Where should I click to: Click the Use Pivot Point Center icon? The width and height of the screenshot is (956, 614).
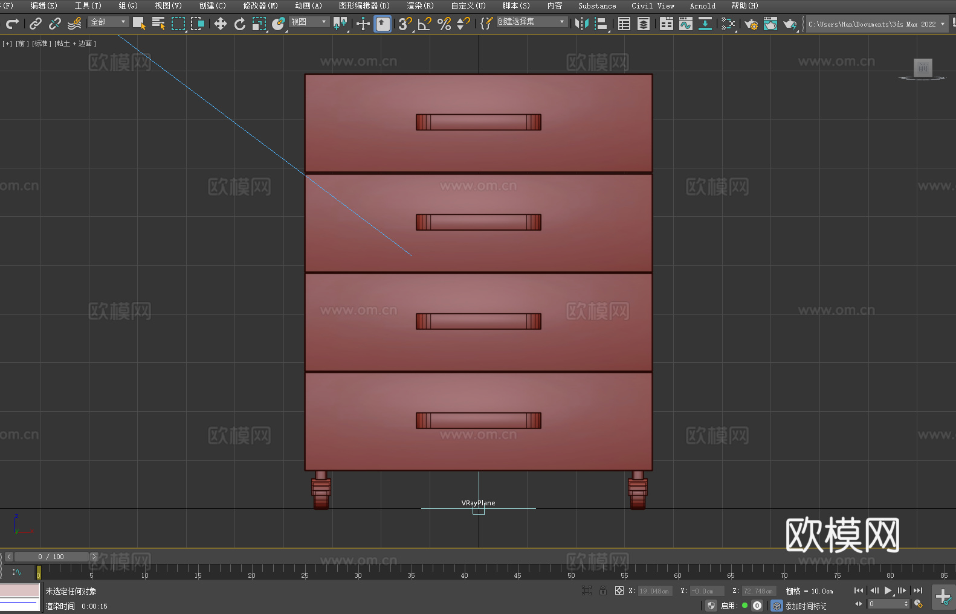coord(340,24)
